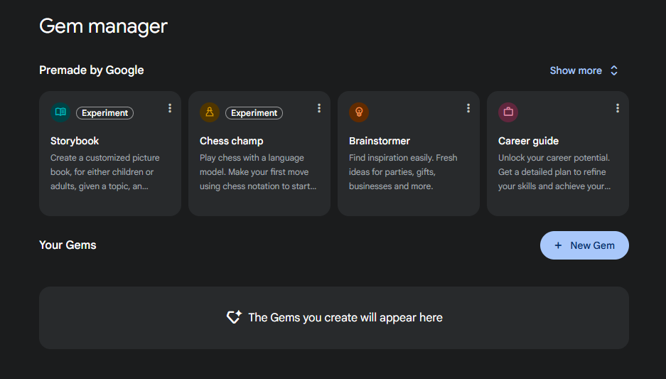This screenshot has width=666, height=379.
Task: Click the Show more expand arrows
Action: click(614, 70)
